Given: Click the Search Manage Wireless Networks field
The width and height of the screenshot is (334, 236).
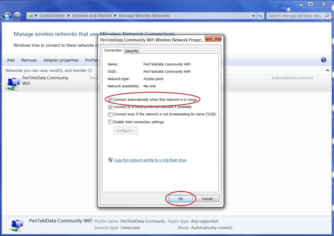Looking at the screenshot, I should tap(295, 16).
